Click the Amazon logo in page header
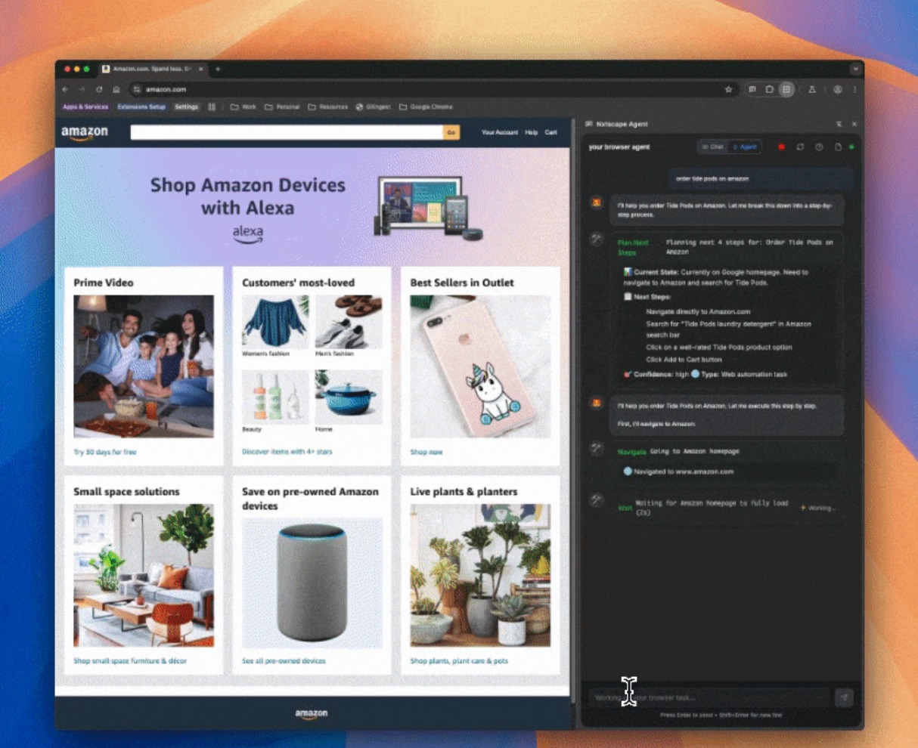The height and width of the screenshot is (748, 918). [x=85, y=133]
